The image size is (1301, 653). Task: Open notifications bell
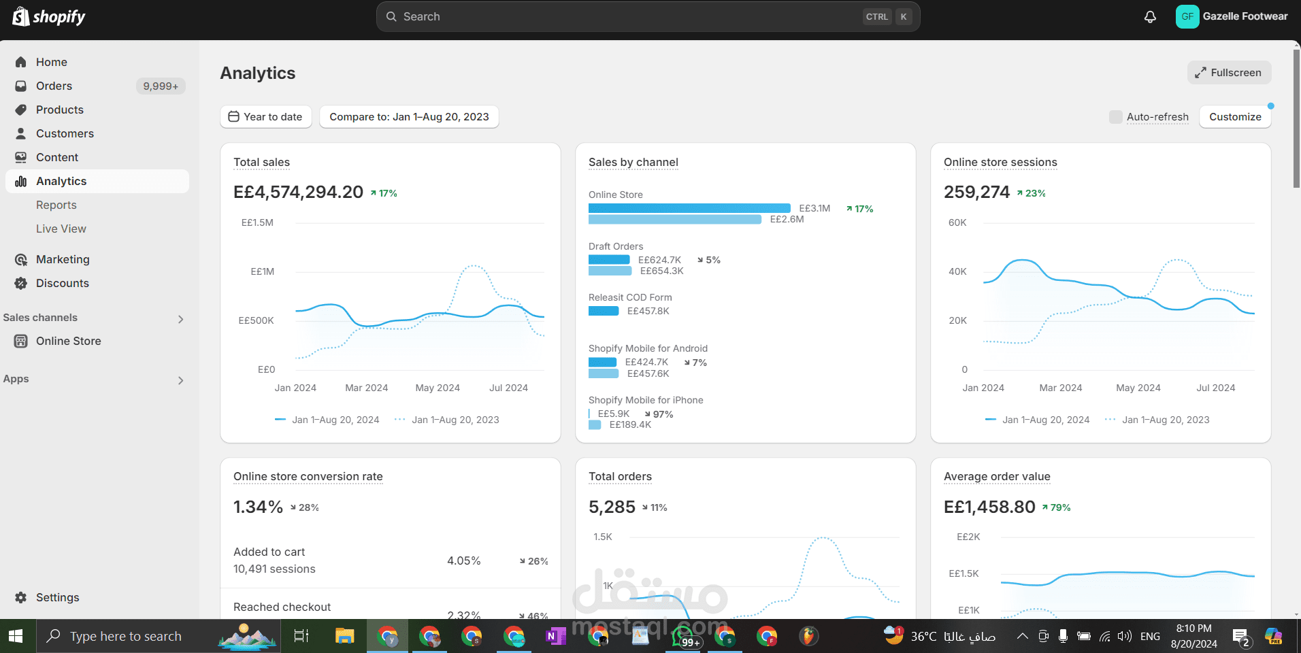(1150, 16)
